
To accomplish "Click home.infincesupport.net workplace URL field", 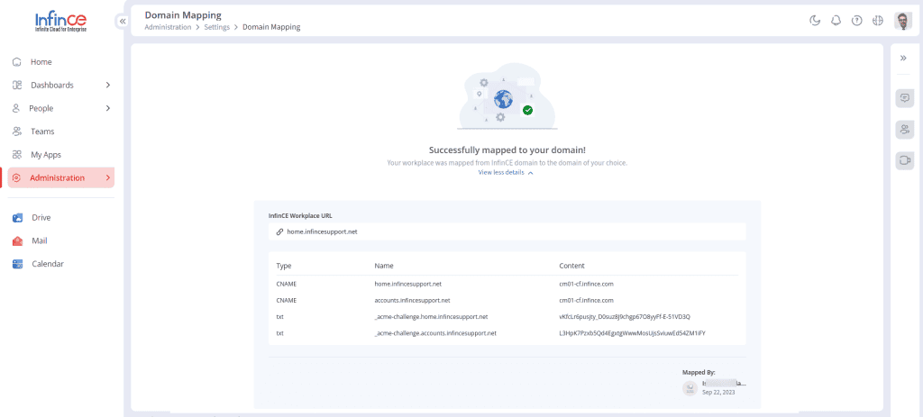I will [x=507, y=231].
